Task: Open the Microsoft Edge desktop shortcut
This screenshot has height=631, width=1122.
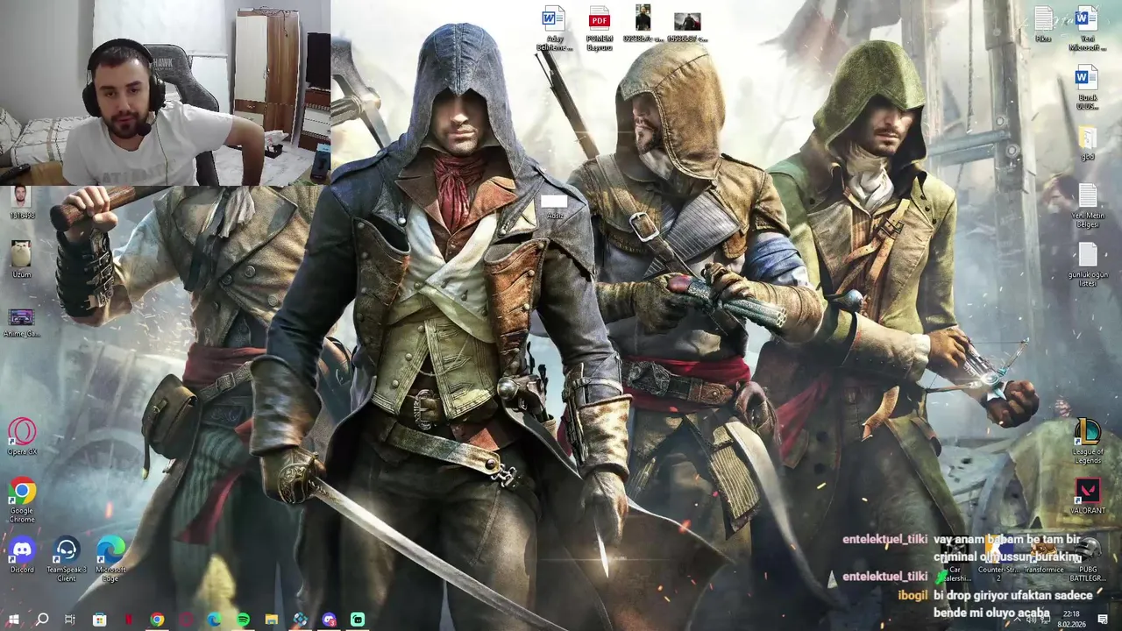Action: click(110, 559)
